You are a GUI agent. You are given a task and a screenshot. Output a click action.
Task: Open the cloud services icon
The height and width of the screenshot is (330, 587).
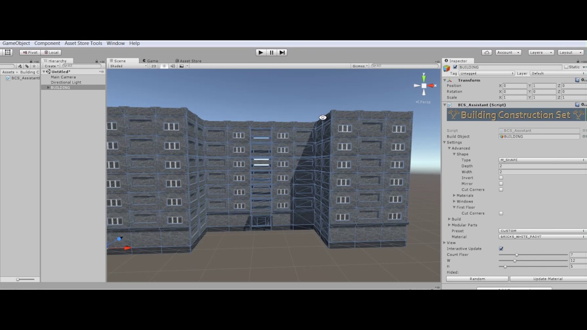coord(487,52)
